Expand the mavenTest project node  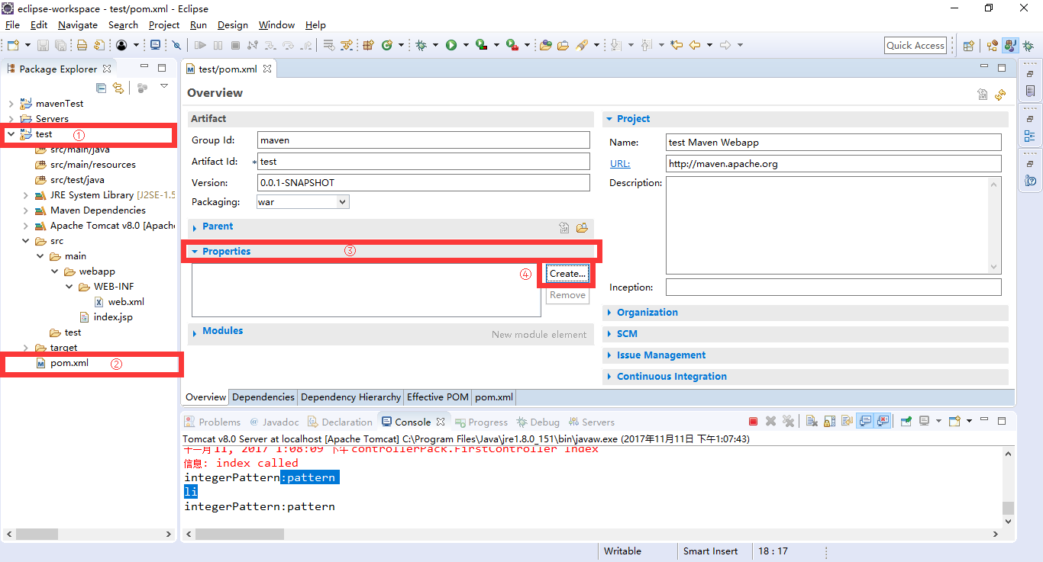pos(11,104)
